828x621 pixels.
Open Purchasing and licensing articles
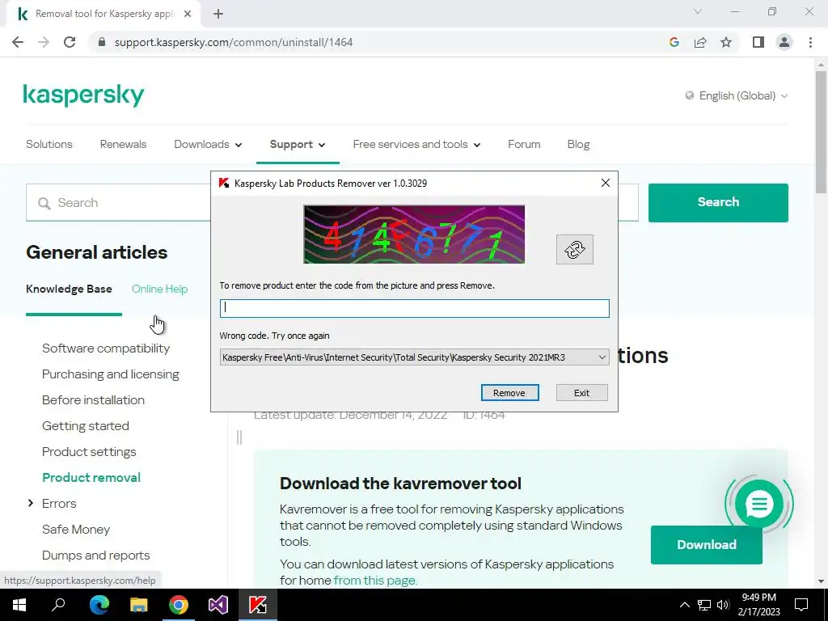110,374
